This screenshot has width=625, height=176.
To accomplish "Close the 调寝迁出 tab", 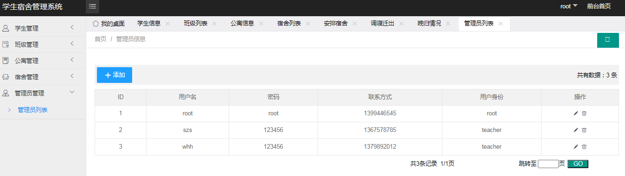I will click(x=401, y=24).
